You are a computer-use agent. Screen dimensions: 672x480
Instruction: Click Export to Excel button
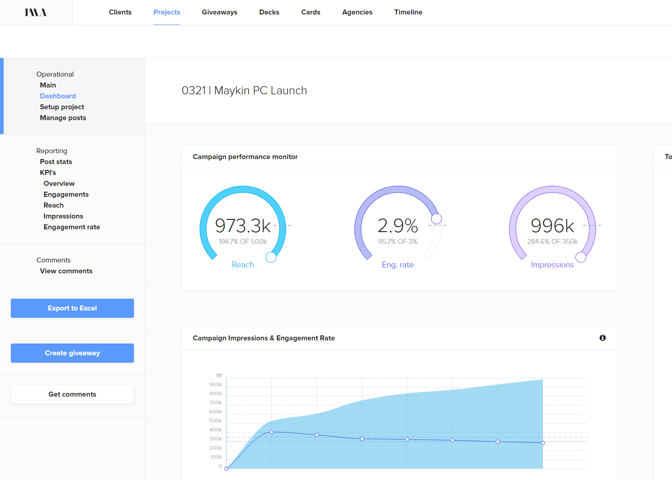(x=72, y=308)
